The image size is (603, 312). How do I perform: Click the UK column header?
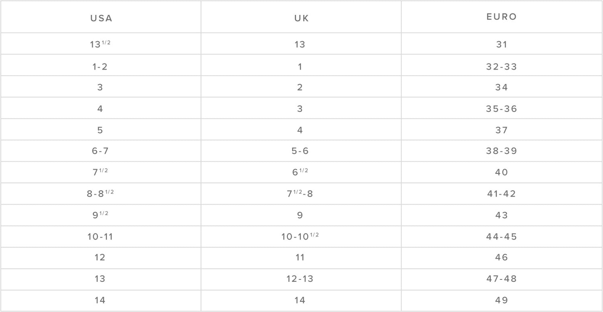(x=301, y=18)
